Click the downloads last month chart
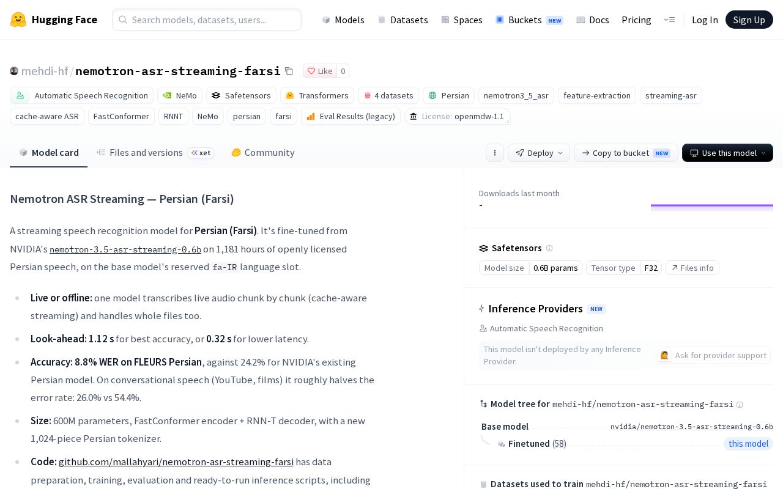Screen dimensions: 783x489 tap(712, 207)
